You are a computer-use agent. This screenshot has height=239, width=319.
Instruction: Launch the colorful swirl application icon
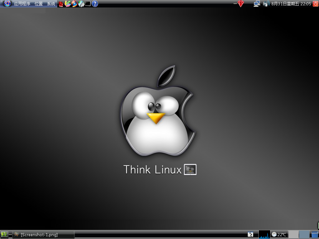point(68,4)
